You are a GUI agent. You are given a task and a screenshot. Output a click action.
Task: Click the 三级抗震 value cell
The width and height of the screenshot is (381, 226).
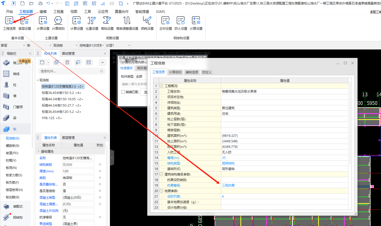point(285,185)
